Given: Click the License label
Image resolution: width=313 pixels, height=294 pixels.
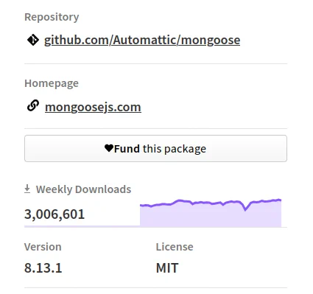Looking at the screenshot, I should point(175,247).
